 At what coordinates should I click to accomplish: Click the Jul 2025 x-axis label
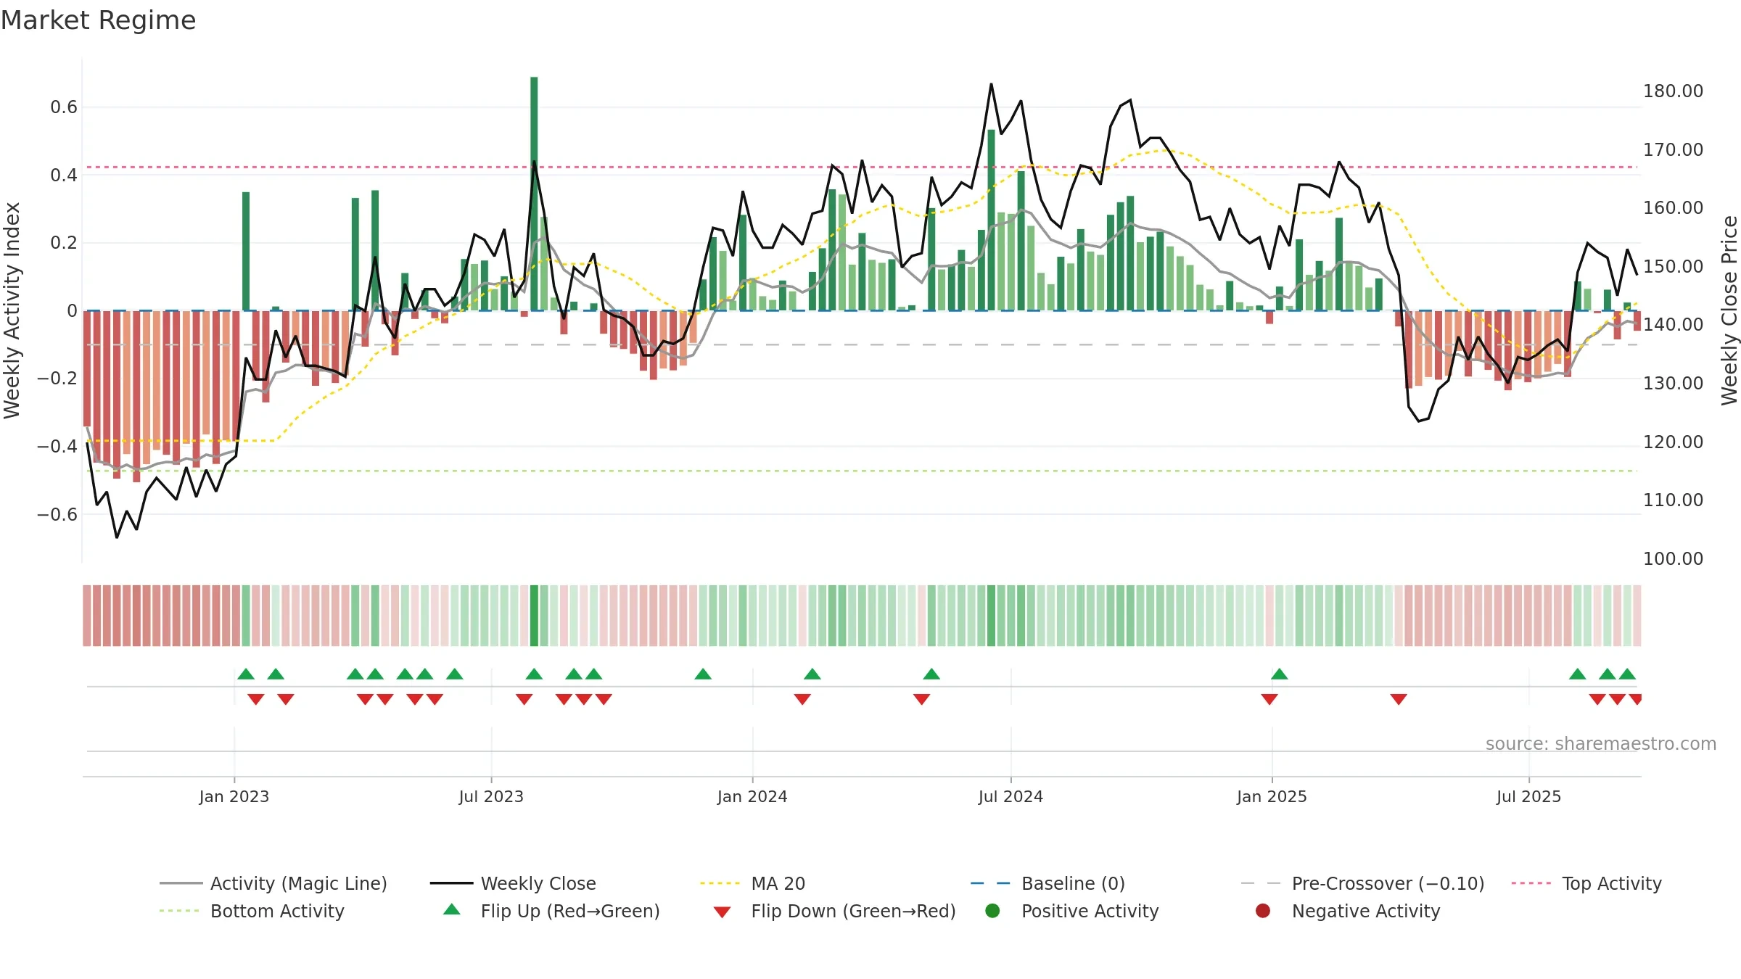1528,797
